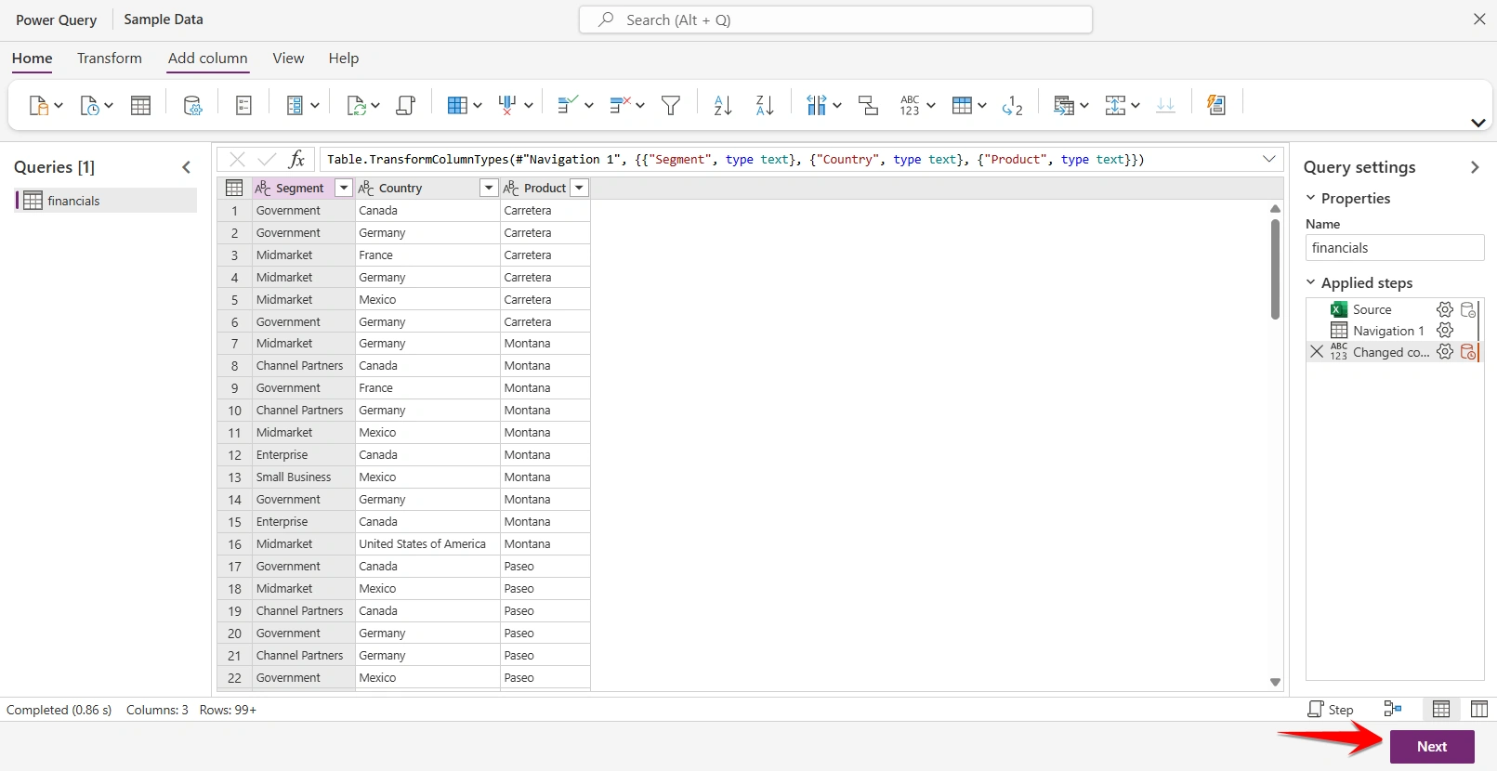Click the Keep rows icon
1497x771 pixels.
pyautogui.click(x=567, y=105)
